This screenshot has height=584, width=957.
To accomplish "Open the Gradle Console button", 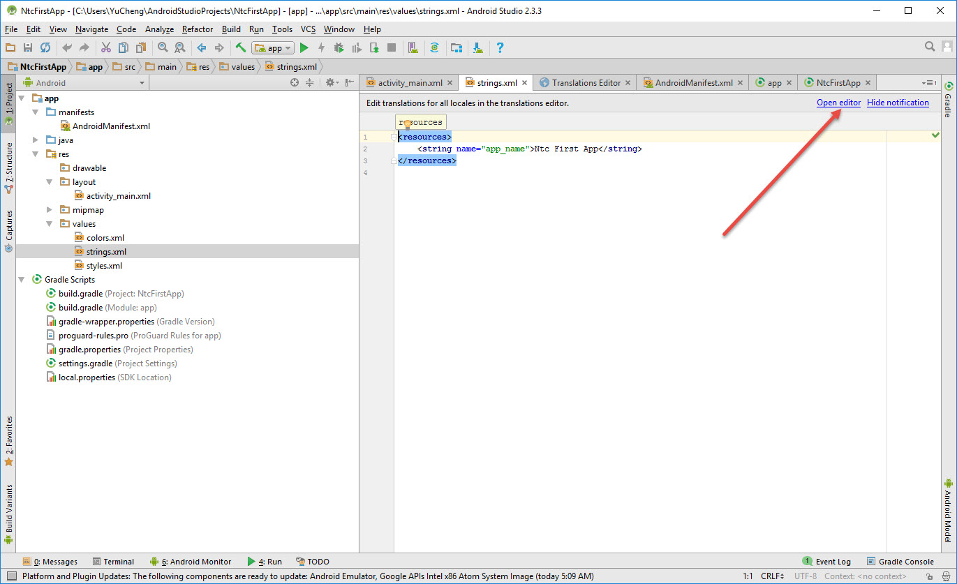I will click(900, 561).
